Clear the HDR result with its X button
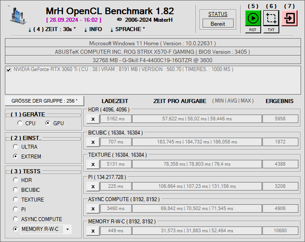The height and width of the screenshot is (242, 305). 93,119
